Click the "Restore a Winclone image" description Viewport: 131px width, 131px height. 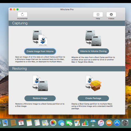click(x=40, y=105)
